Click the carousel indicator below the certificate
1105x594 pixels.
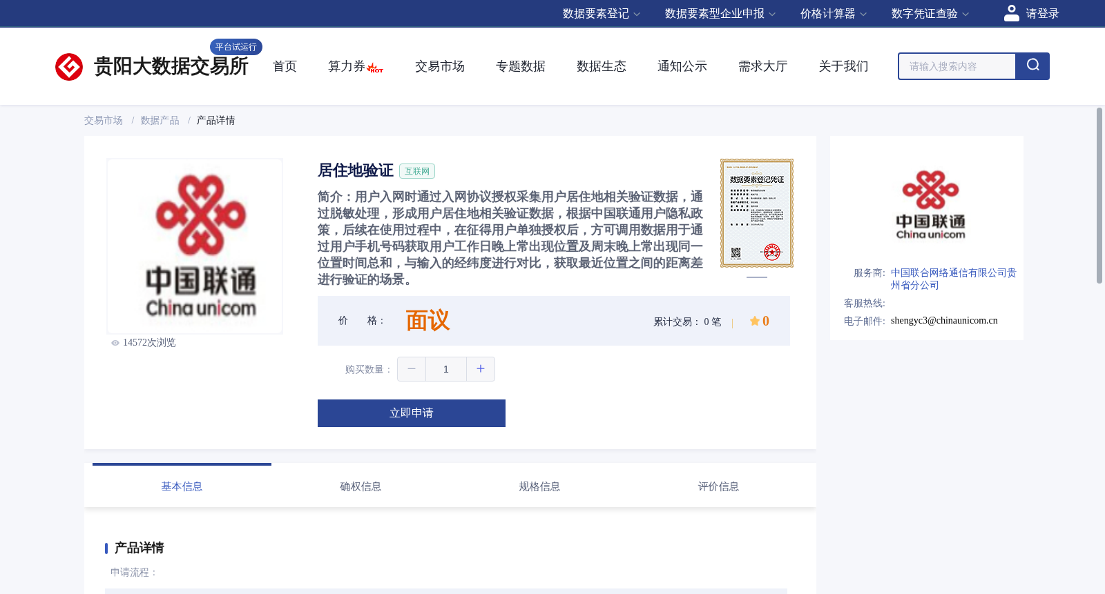click(757, 277)
